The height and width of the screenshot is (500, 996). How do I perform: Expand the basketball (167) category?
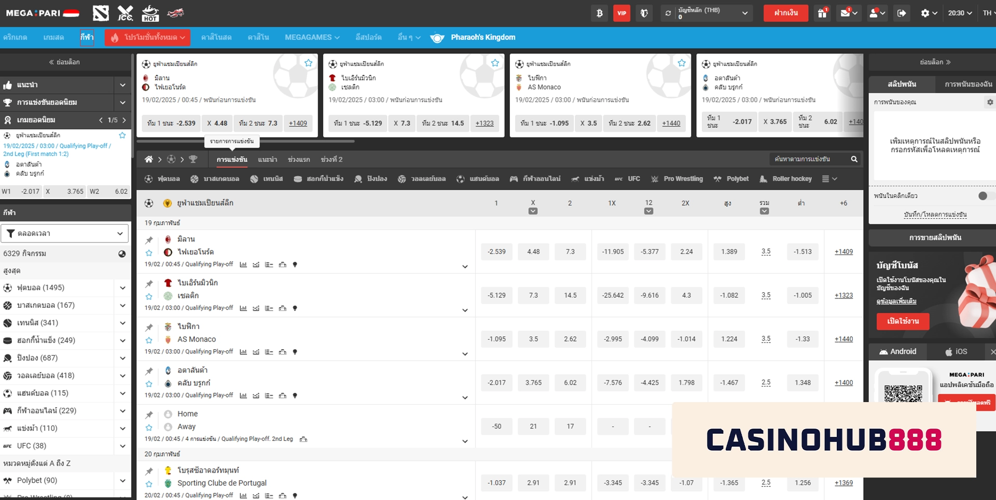point(122,306)
